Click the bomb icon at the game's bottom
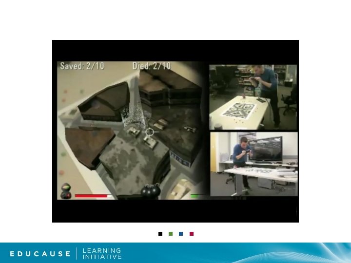 151,191
